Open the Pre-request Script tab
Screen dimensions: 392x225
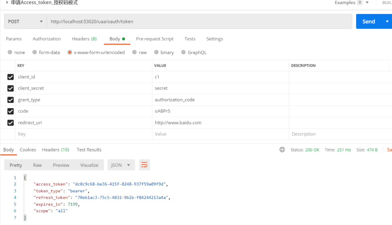[x=155, y=39]
